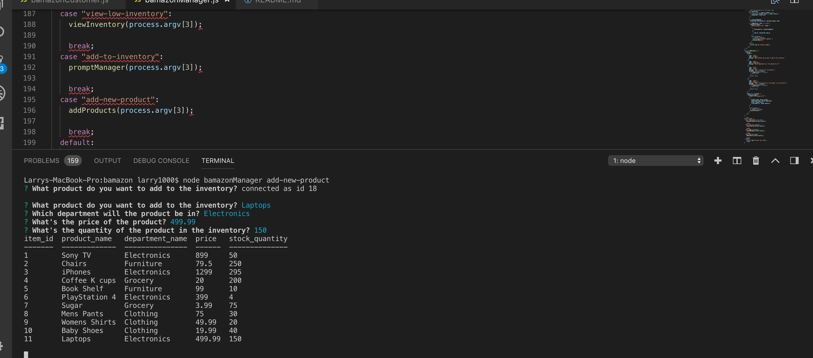The image size is (813, 358).
Task: Open the '1: node' terminal selector dropdown
Action: (x=650, y=161)
